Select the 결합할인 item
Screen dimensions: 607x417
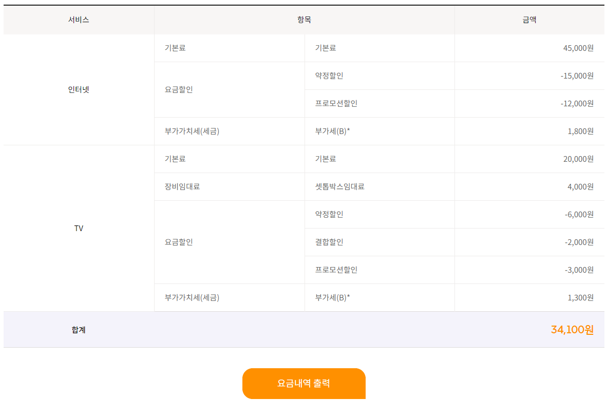[329, 242]
